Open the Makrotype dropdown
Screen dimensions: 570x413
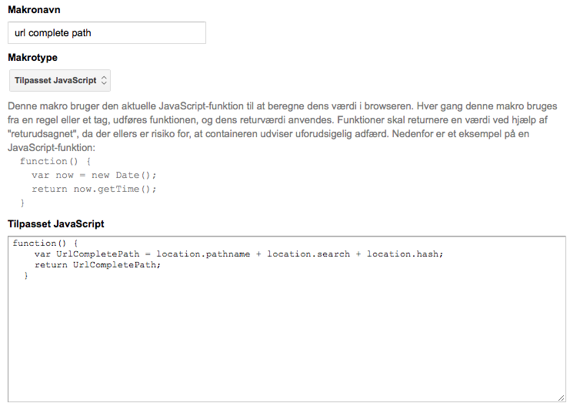click(x=60, y=80)
